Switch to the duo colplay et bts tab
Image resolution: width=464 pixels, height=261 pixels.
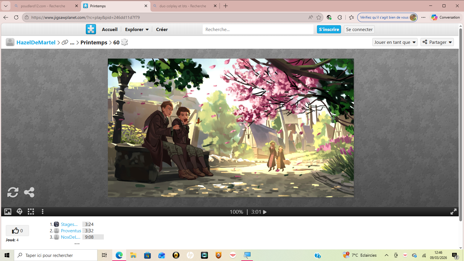coord(183,6)
